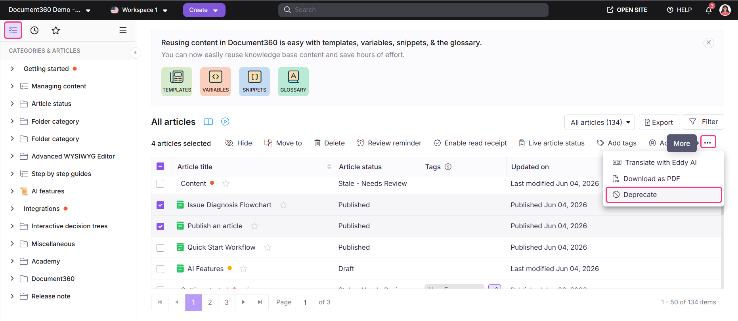Viewport: 738px width, 321px height.
Task: Uncheck the Issue Diagnosis Flowchart checkbox
Action: (x=161, y=205)
